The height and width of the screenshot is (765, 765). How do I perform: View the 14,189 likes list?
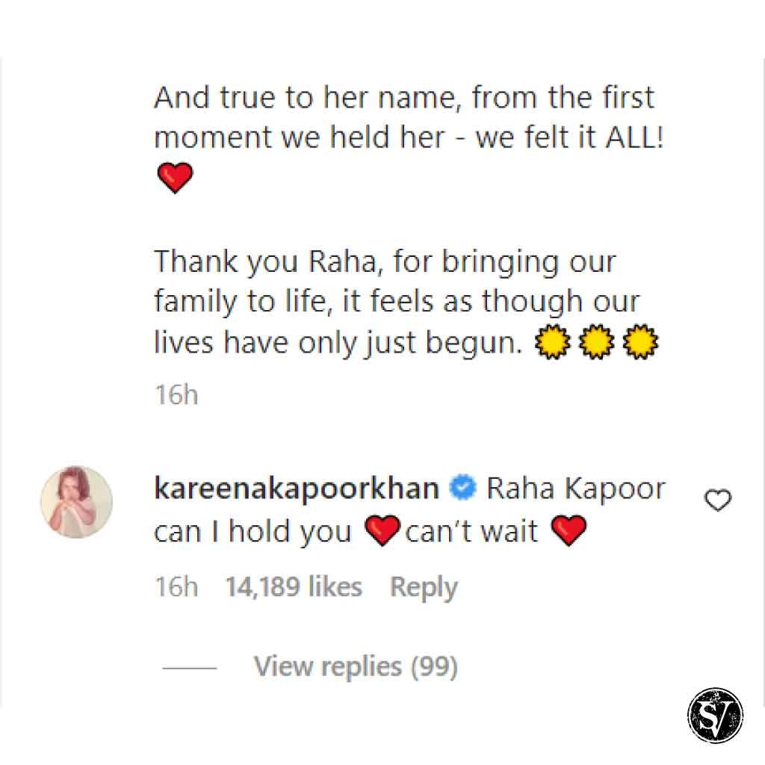pyautogui.click(x=294, y=586)
